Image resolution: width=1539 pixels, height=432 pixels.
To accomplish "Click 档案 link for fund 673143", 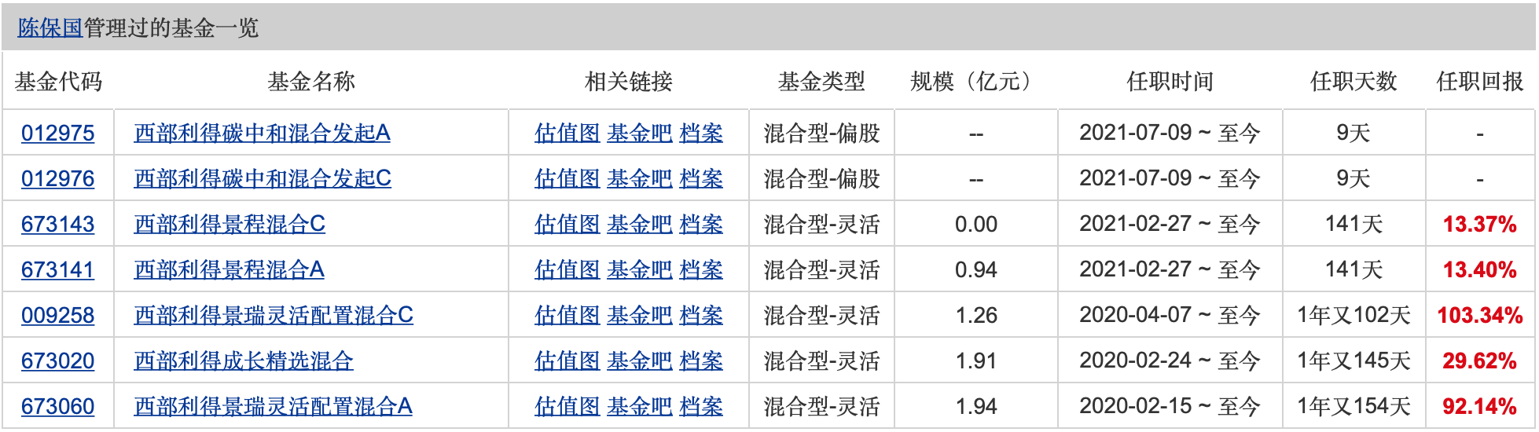I will pos(701,224).
